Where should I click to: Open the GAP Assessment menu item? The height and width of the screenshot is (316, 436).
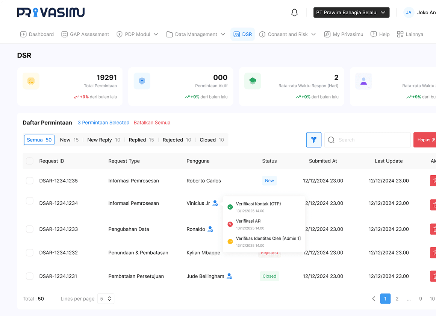point(85,34)
